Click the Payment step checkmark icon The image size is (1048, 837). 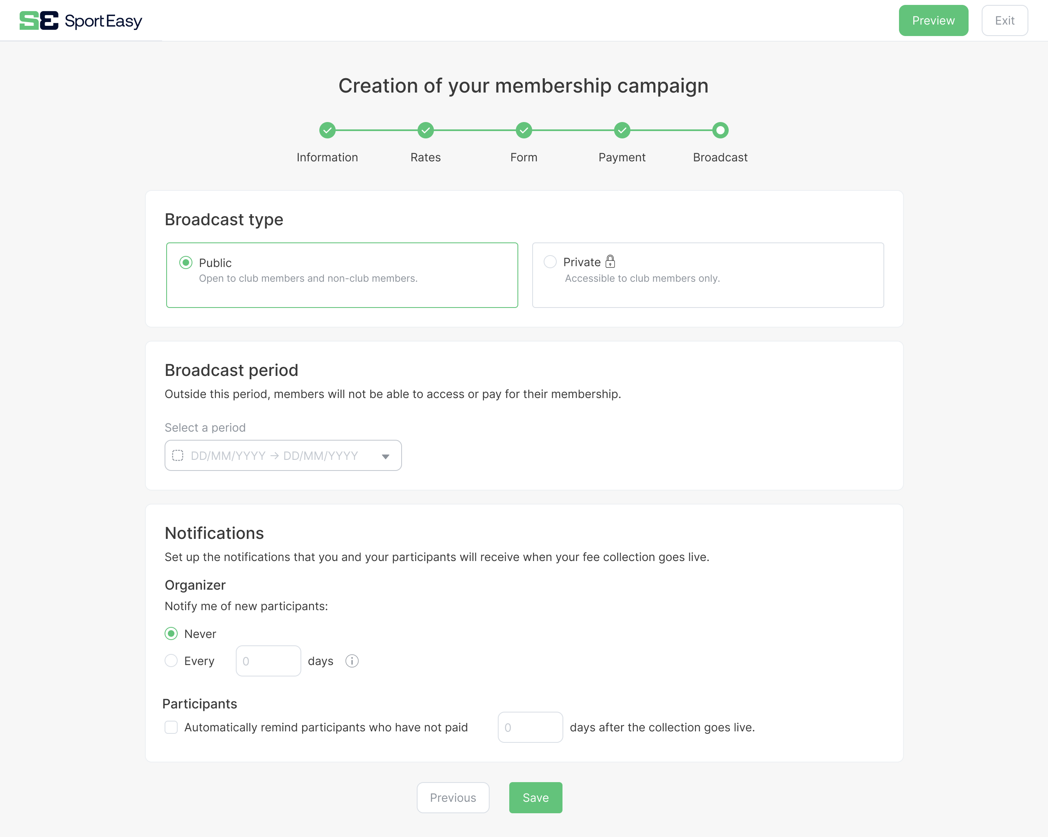point(622,130)
